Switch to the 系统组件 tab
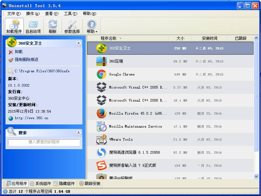The image size is (261, 196). tap(40, 184)
